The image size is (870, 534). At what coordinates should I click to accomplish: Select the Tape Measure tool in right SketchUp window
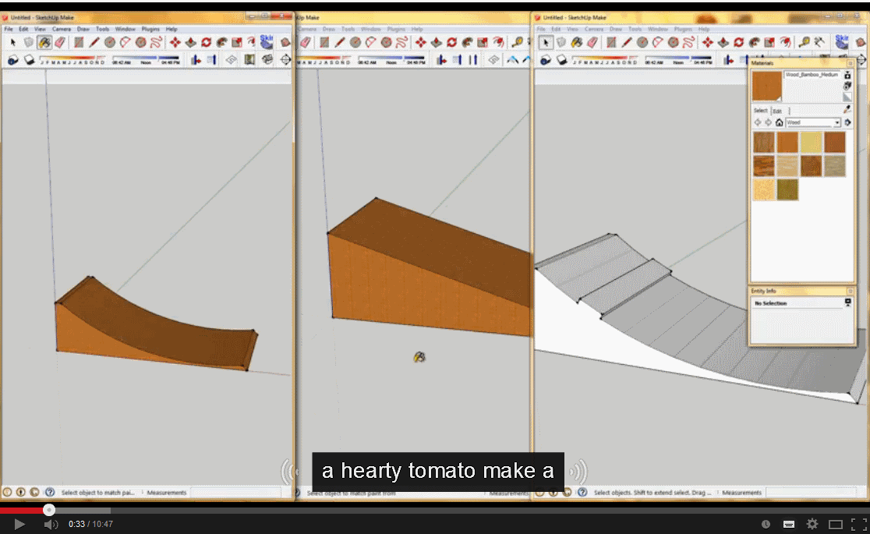coord(804,42)
